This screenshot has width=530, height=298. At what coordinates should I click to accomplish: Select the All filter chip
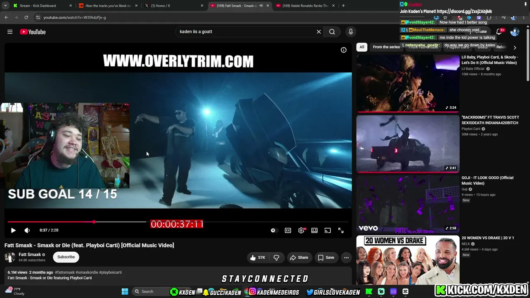point(362,47)
